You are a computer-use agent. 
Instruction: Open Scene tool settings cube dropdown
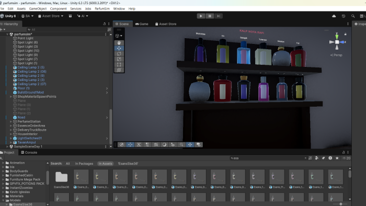(x=119, y=36)
